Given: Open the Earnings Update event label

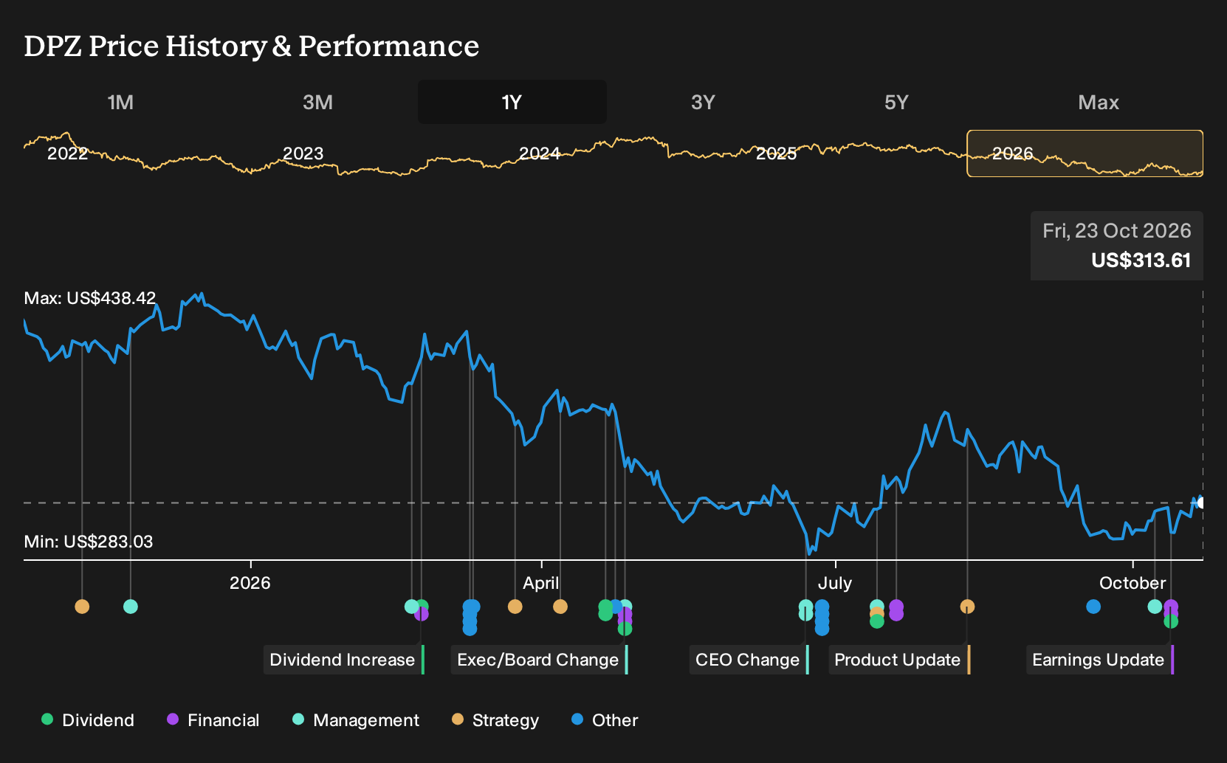Looking at the screenshot, I should coord(1100,660).
